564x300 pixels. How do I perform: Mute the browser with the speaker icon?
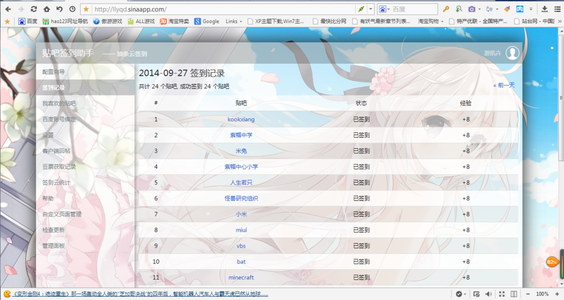coord(488,294)
